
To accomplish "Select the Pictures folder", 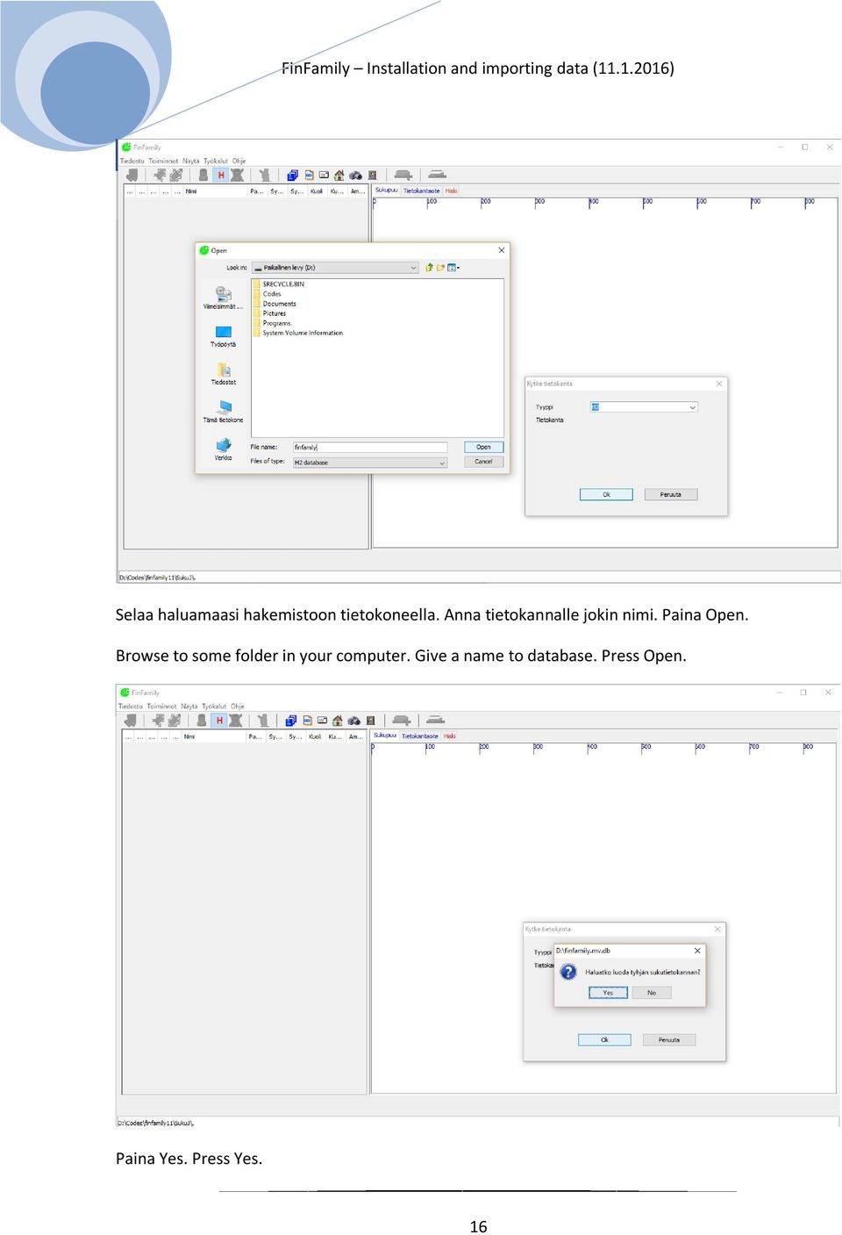I will (270, 313).
